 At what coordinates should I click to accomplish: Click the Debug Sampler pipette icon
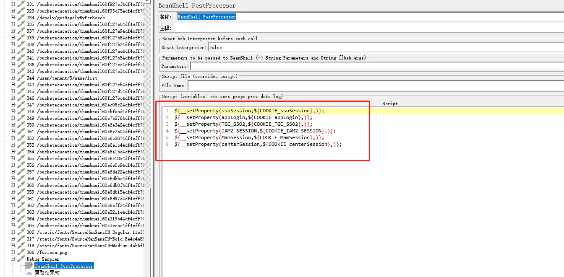pyautogui.click(x=21, y=259)
